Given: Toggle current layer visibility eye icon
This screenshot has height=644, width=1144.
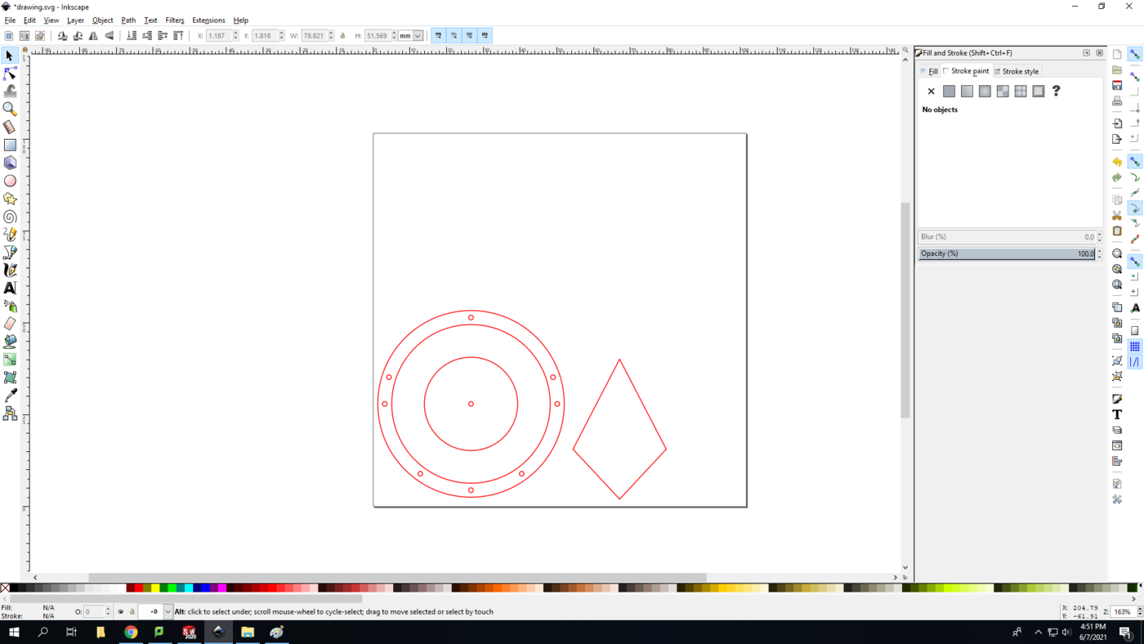Looking at the screenshot, I should pos(120,611).
